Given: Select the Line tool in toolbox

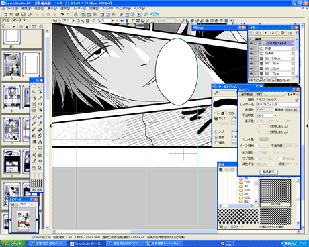Looking at the screenshot, I should (x=34, y=148).
